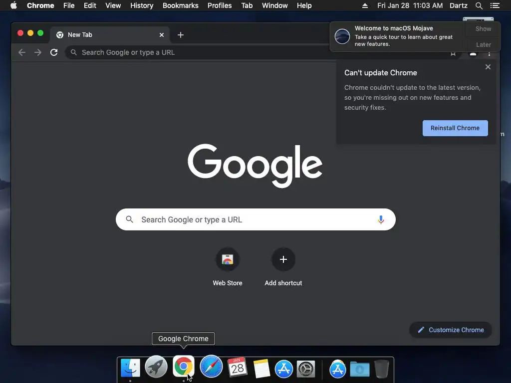
Task: Click Show on macOS Mojave notification
Action: [x=483, y=28]
